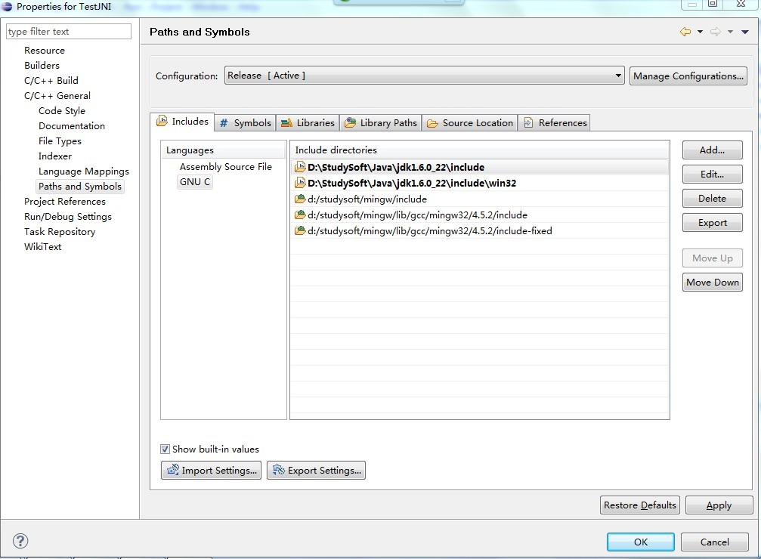
Task: Click the Delete button
Action: pyautogui.click(x=712, y=199)
